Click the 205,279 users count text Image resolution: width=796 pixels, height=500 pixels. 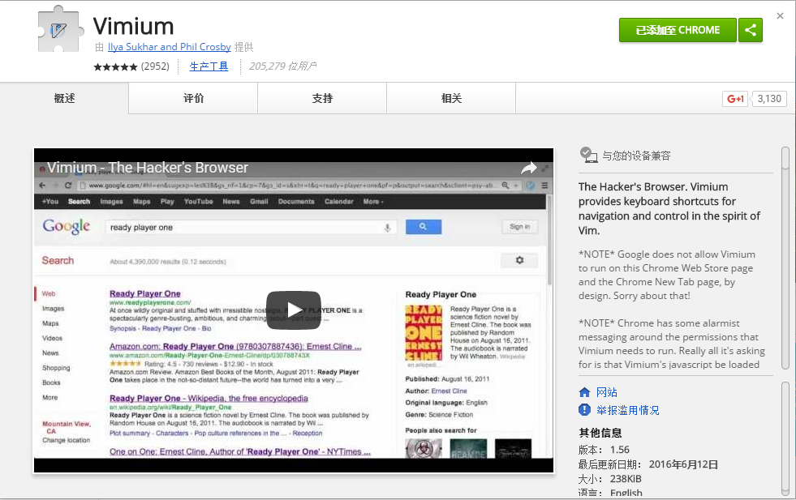[282, 66]
